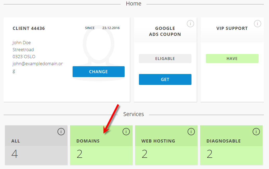Viewport: 269px width, 169px height.
Task: Click the CHANGE button for client details
Action: tap(99, 72)
